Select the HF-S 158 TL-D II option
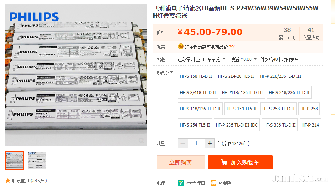The height and width of the screenshot is (186, 335). [196, 76]
